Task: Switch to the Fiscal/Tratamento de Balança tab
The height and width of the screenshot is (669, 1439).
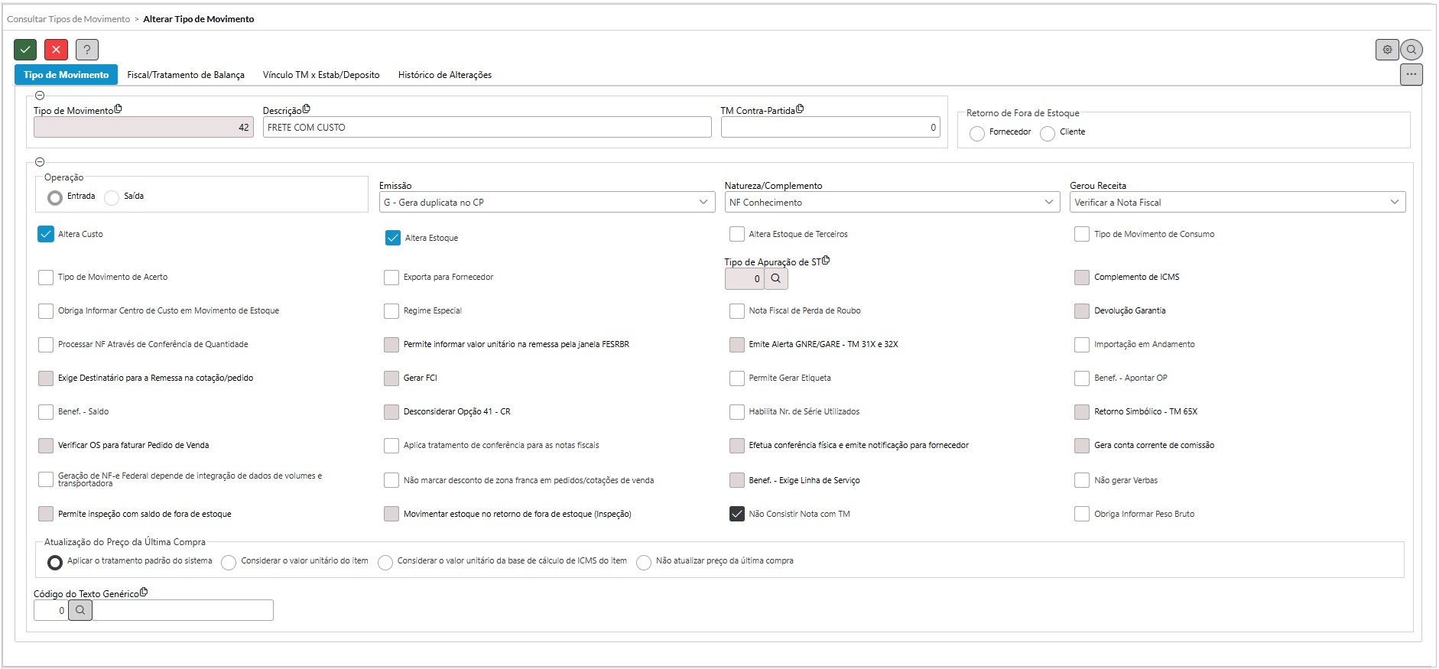Action: 186,75
